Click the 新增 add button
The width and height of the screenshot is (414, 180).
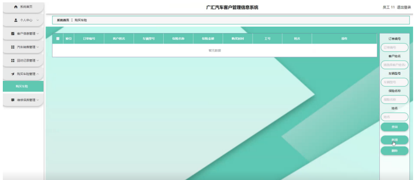point(394,140)
